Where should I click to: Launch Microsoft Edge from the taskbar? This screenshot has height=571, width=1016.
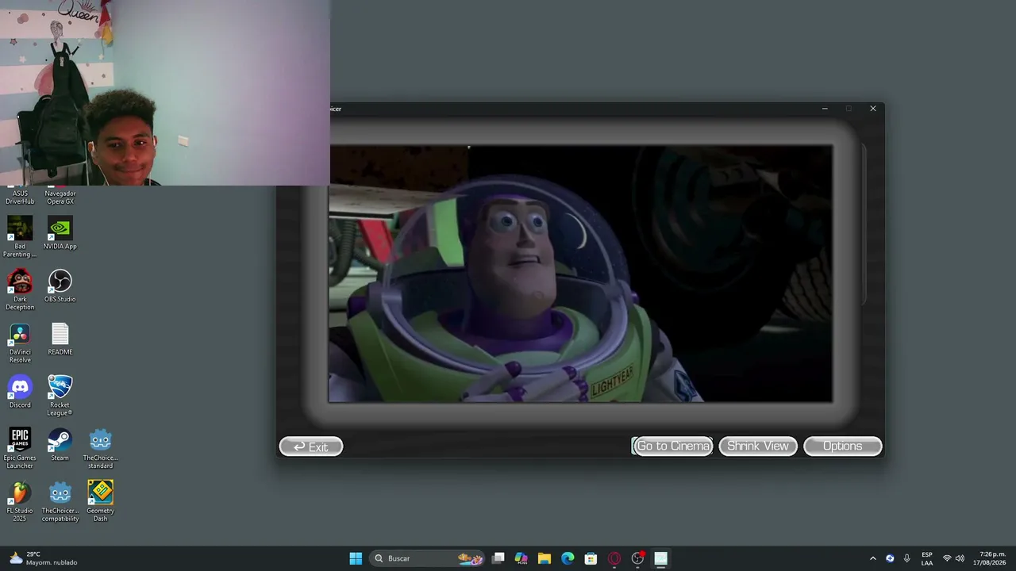(x=568, y=558)
